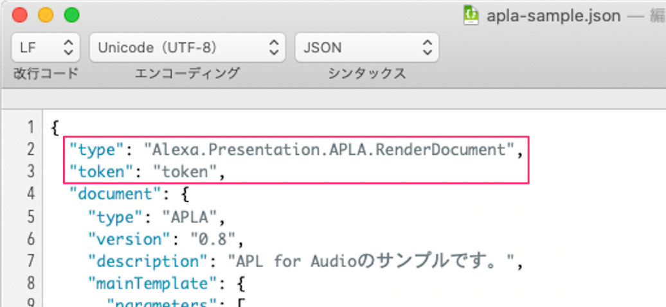Click the opening brace on line 1
Screen dimensions: 666x307
coord(55,127)
